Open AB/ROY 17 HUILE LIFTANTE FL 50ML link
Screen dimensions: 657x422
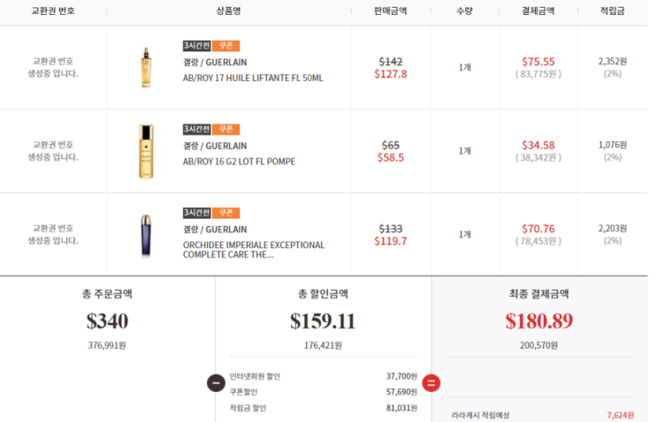[x=253, y=78]
